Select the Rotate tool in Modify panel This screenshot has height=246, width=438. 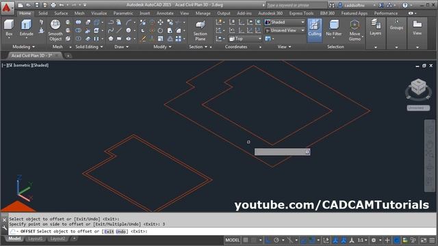pos(160,30)
